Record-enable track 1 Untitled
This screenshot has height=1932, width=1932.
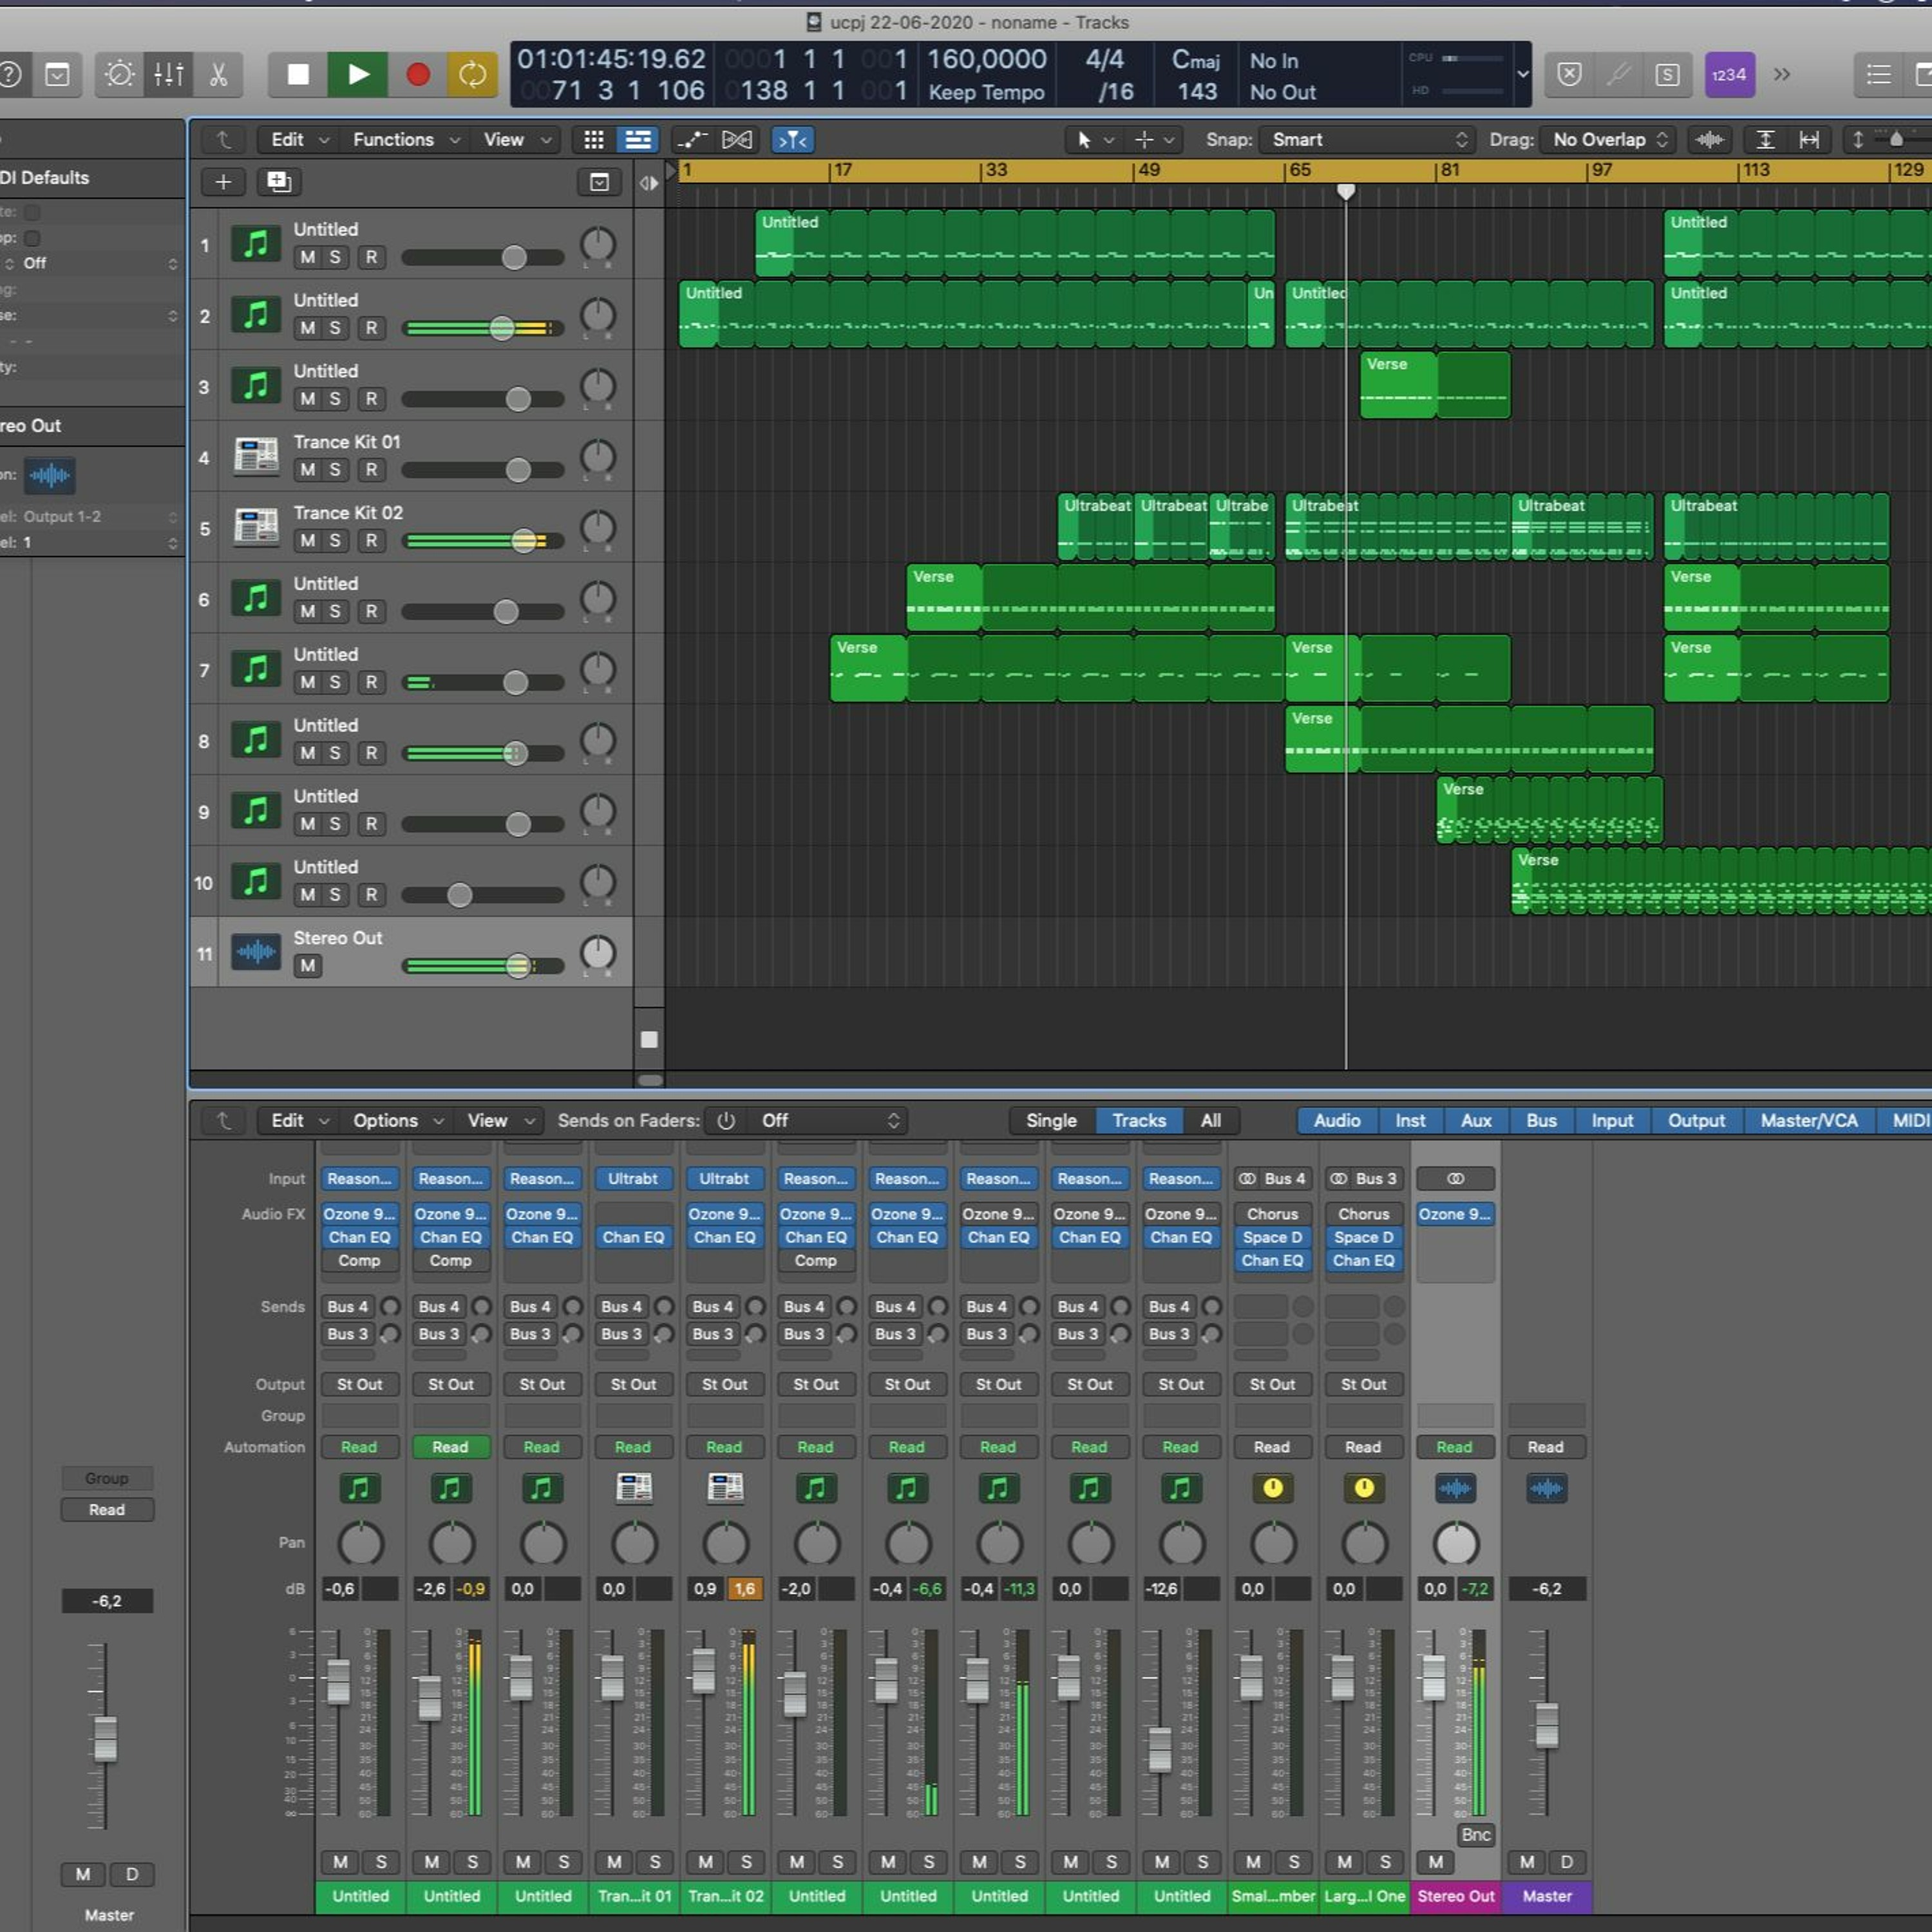pyautogui.click(x=371, y=257)
